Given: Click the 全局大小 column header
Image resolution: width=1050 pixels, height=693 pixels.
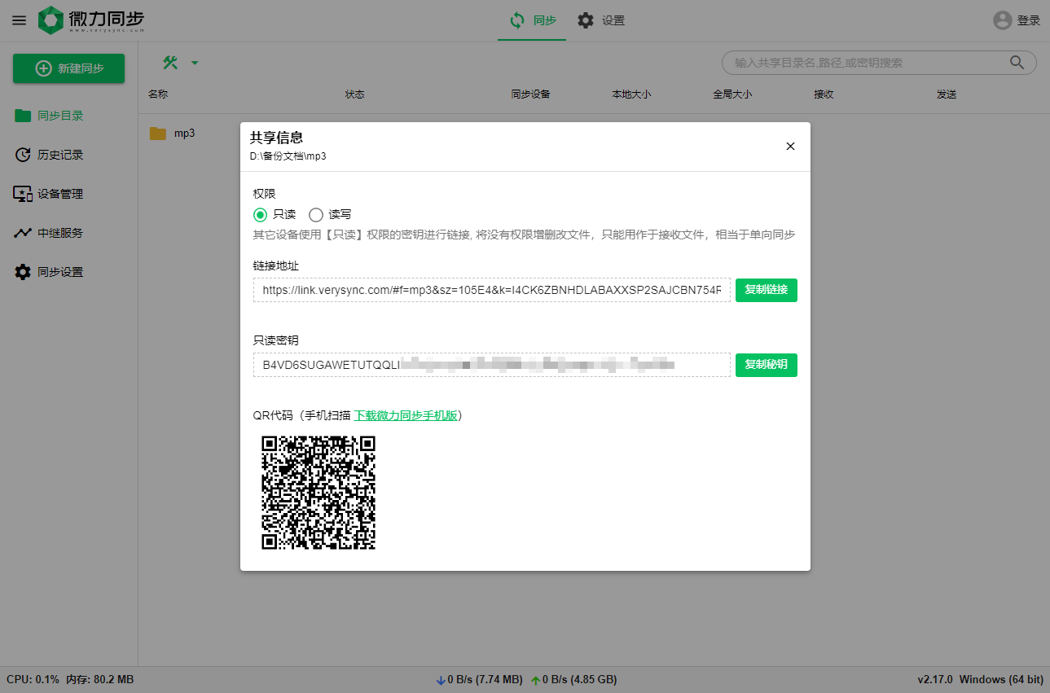Looking at the screenshot, I should point(732,94).
